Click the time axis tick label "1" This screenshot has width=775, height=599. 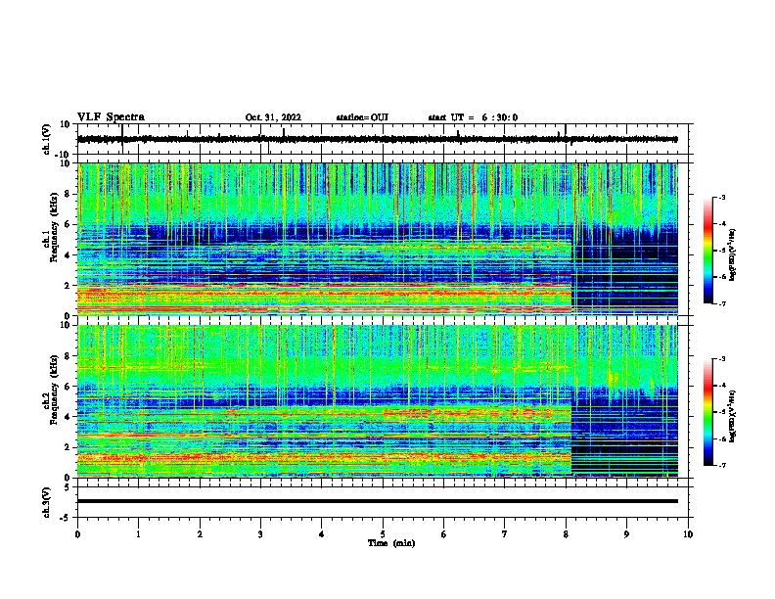tap(138, 534)
